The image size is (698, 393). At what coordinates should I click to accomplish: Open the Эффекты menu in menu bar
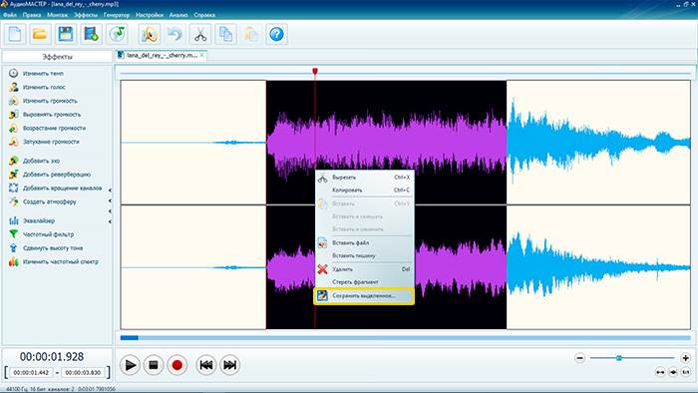(x=86, y=15)
